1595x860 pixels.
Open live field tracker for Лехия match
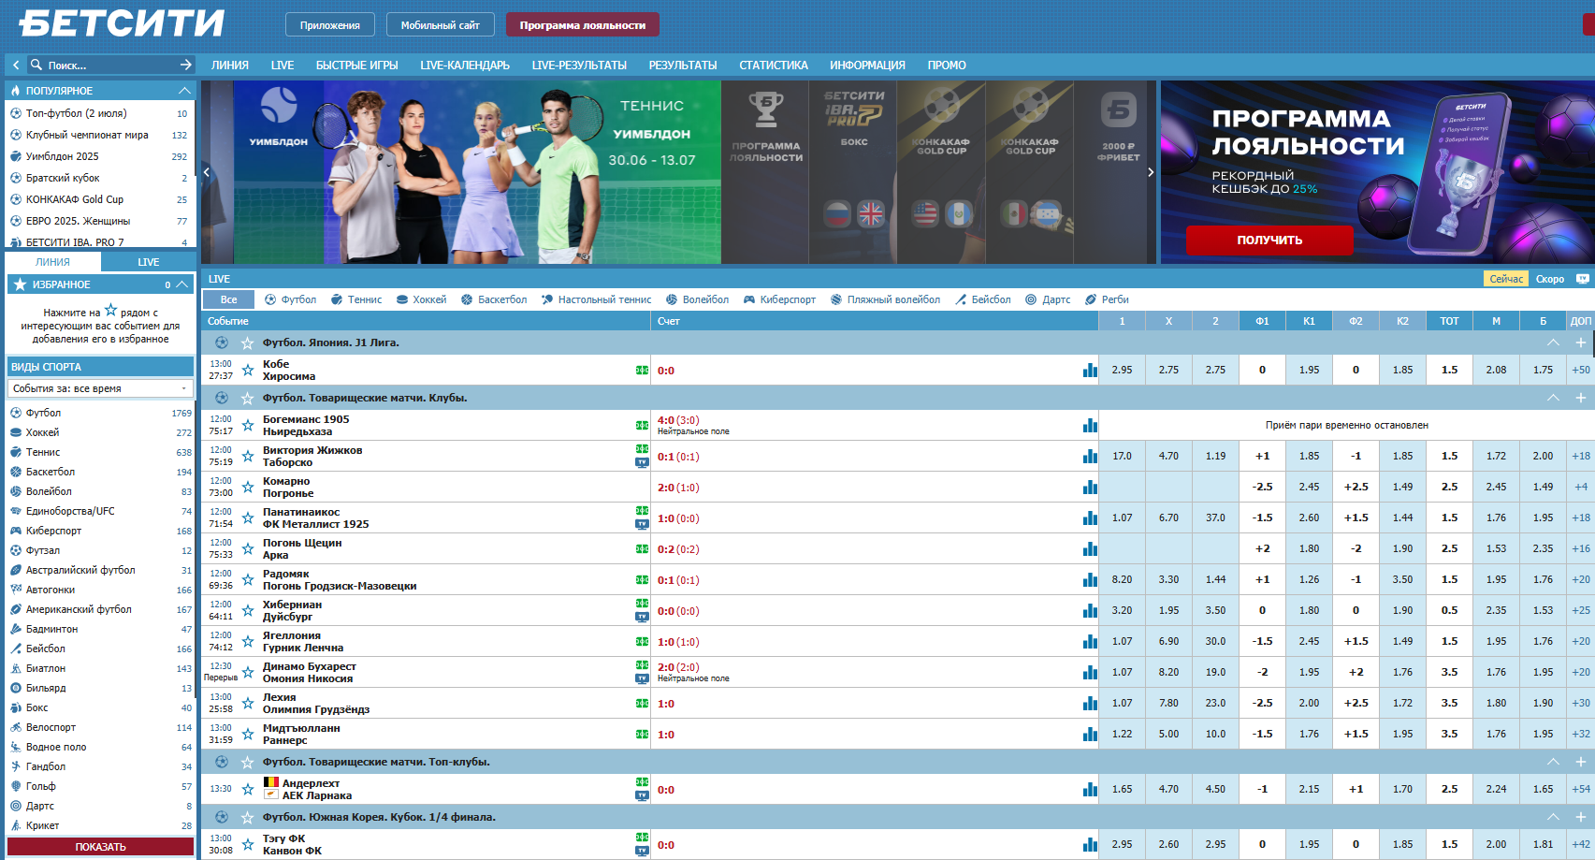point(642,703)
